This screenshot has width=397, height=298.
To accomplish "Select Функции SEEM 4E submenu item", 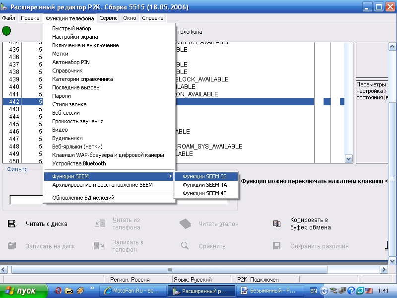I will [x=206, y=193].
